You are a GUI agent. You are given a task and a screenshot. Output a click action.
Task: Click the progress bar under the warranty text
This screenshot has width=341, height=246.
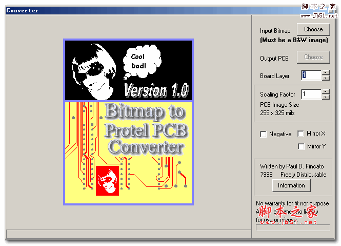coord(293,228)
